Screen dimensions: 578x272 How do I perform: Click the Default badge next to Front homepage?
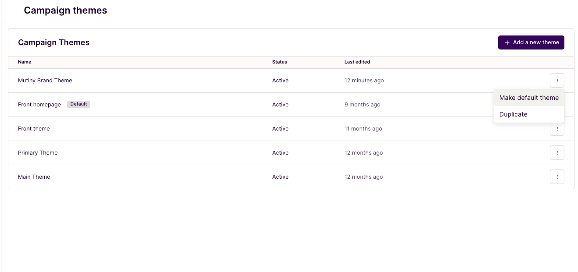coord(79,104)
